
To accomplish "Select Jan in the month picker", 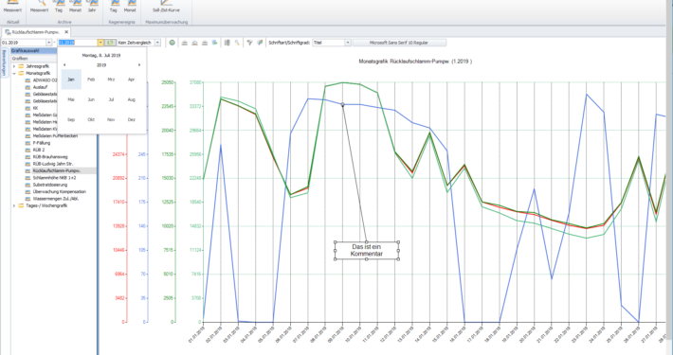I will (x=71, y=80).
